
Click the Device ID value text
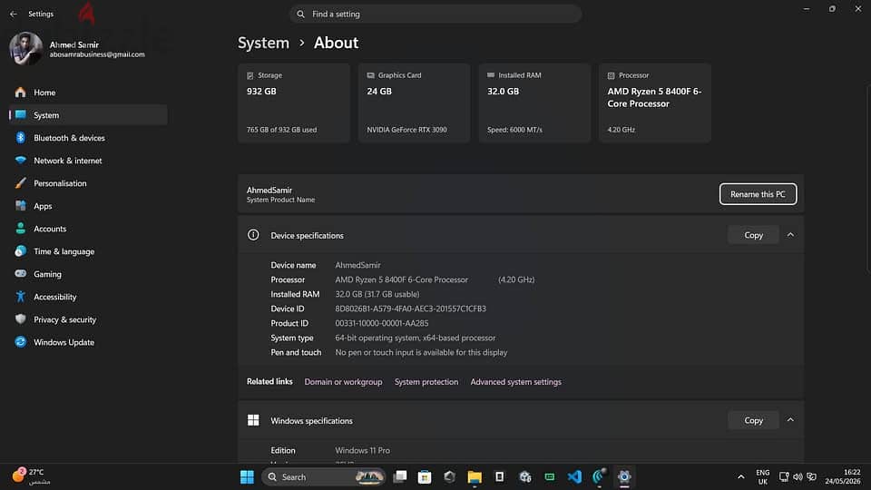click(x=410, y=309)
